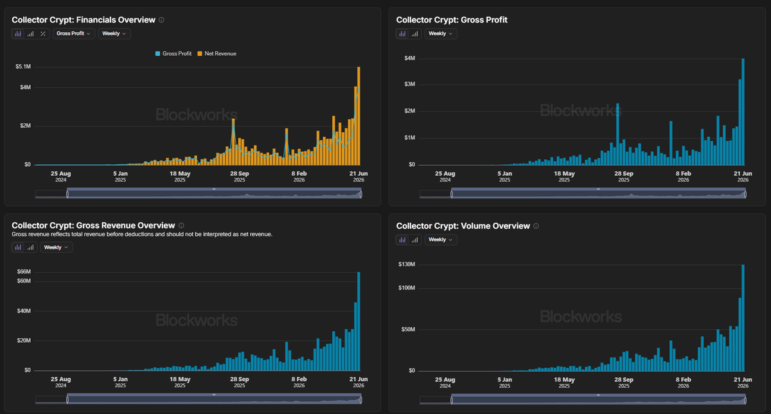
Task: Click the gross revenue disclaimer note text
Action: (142, 234)
